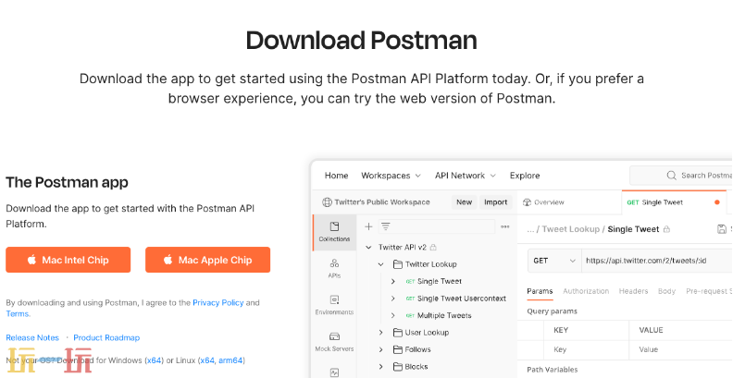
Task: Open the Release Notes link
Action: [32, 337]
